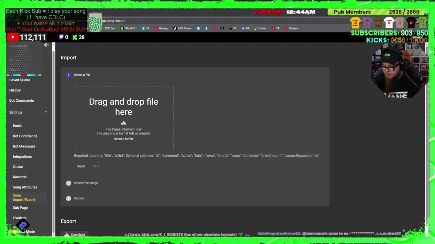Open the Gaming YouTube bookmark

coord(161,28)
